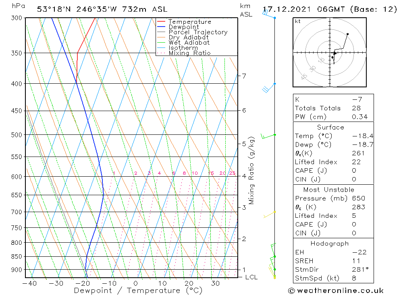The width and height of the screenshot is (403, 295).
Task: Click the Mixing Ratio (g/kg) axis label
Action: click(251, 170)
